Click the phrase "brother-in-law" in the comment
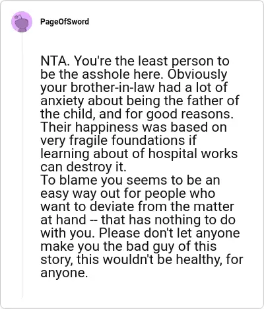The image size is (264, 309). (x=113, y=87)
